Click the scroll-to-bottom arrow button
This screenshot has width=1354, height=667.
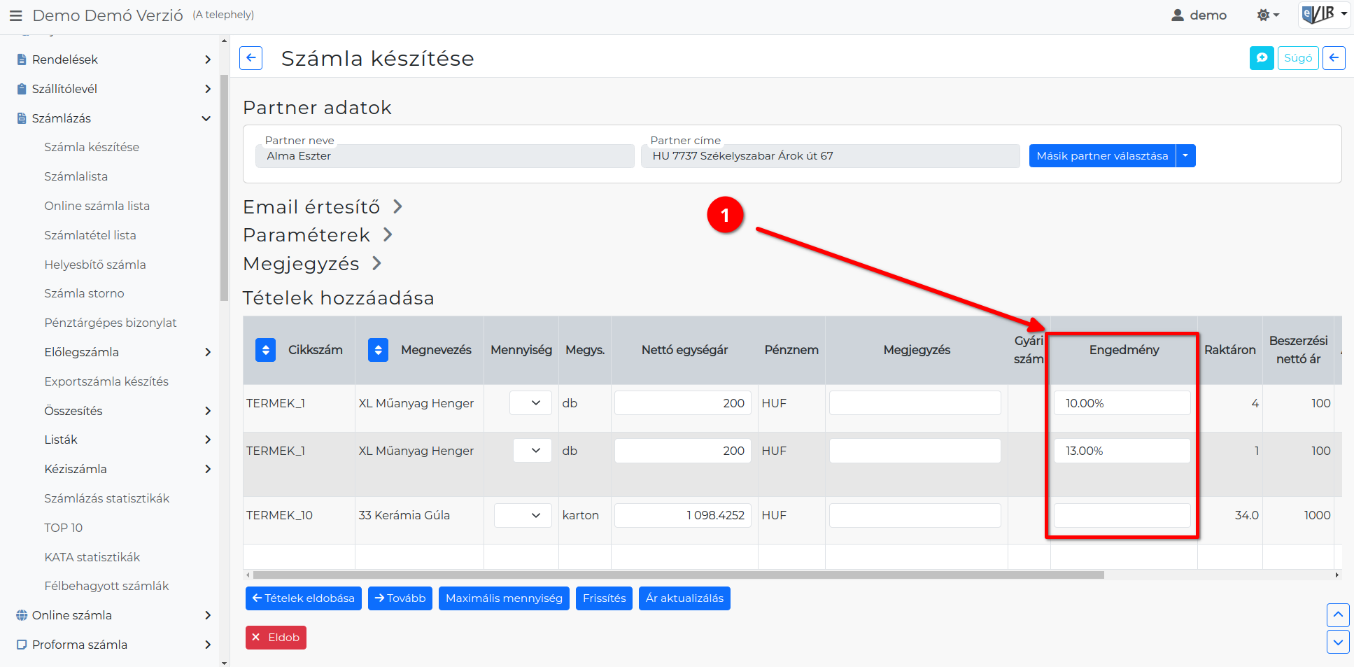point(1338,642)
